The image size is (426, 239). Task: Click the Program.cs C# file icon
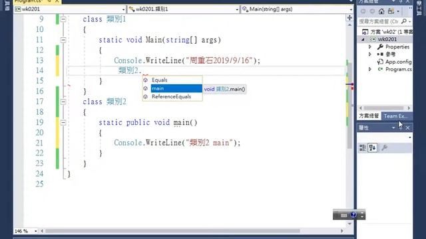tap(380, 69)
